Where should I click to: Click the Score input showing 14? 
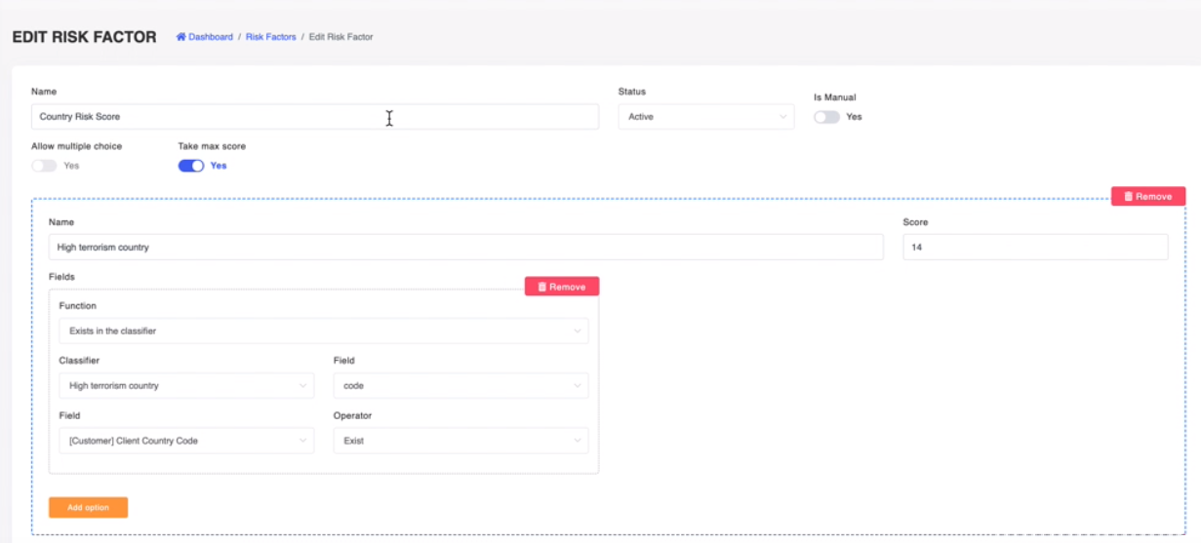pos(1034,248)
